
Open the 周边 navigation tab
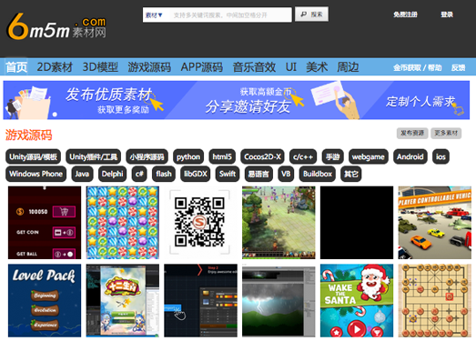(348, 67)
